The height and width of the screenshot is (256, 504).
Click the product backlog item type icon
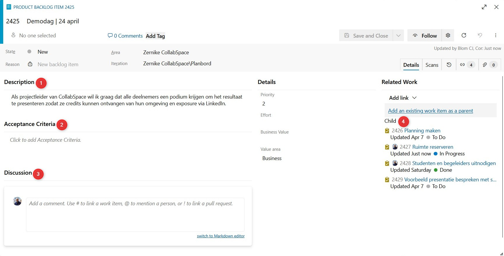(x=9, y=7)
